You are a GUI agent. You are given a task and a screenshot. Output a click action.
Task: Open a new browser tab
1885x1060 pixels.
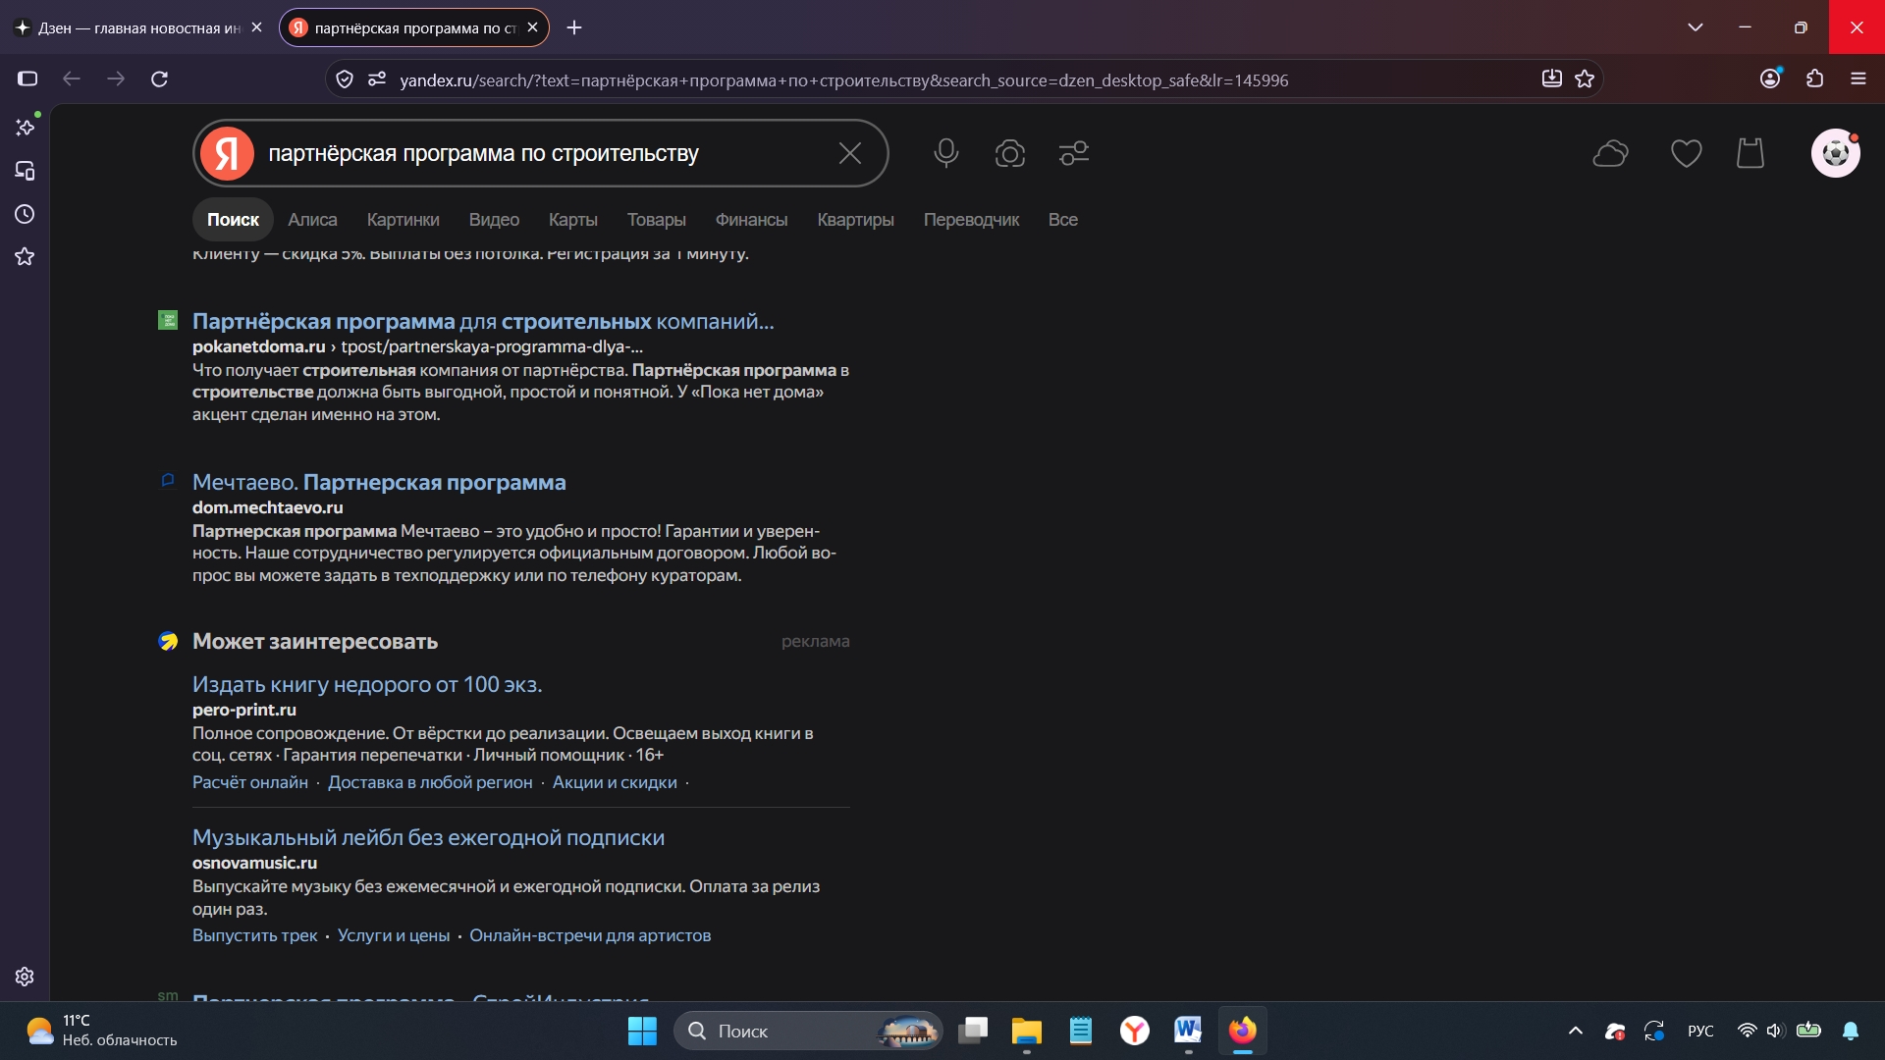574,27
